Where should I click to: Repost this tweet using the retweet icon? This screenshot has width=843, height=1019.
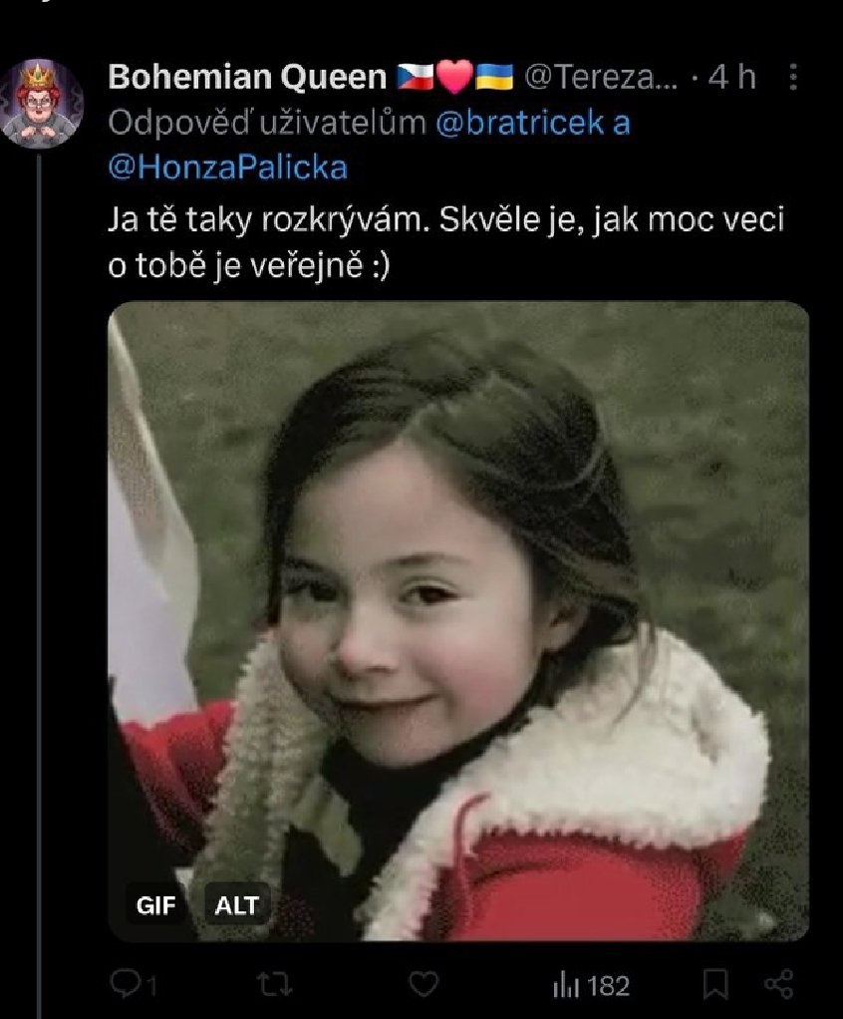pos(270,985)
